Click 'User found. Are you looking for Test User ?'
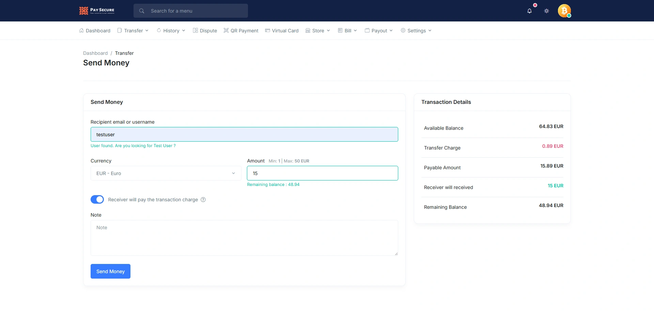This screenshot has width=654, height=313. [133, 146]
